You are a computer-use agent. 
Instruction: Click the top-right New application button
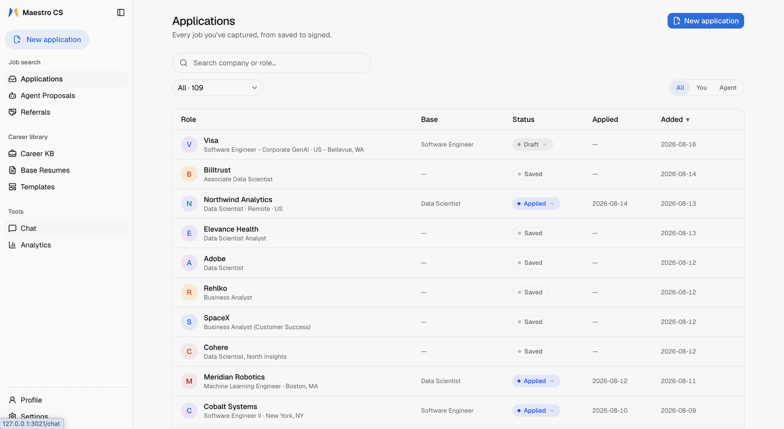[706, 21]
